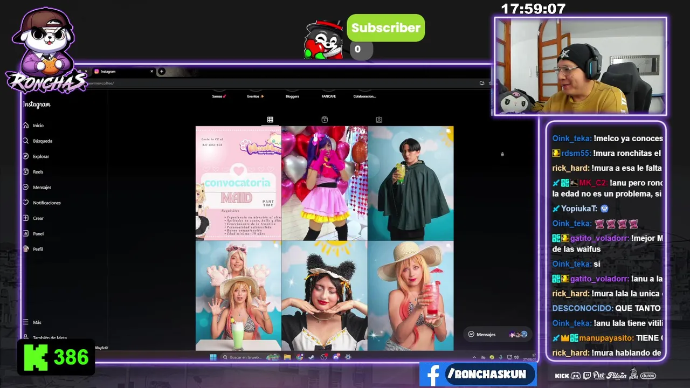The image size is (690, 388).
Task: Click the install app icon in address bar
Action: coord(481,83)
